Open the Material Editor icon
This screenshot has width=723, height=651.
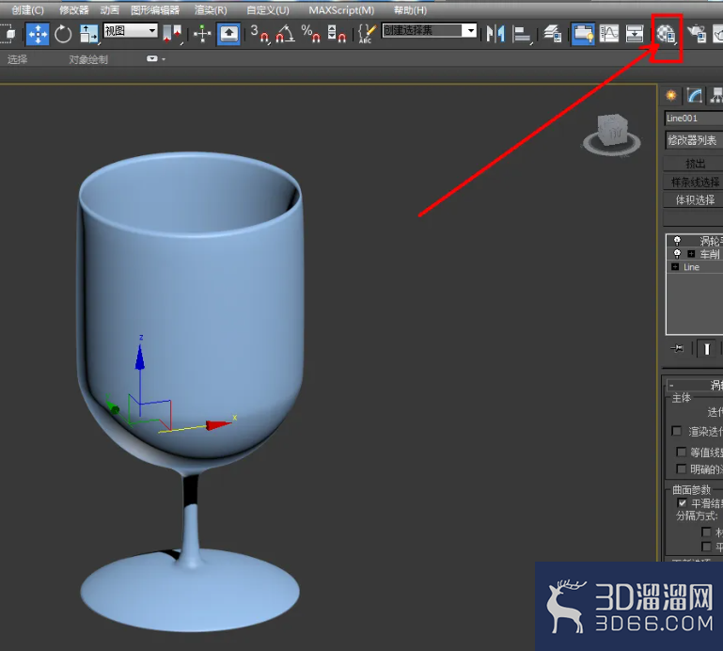click(x=667, y=34)
